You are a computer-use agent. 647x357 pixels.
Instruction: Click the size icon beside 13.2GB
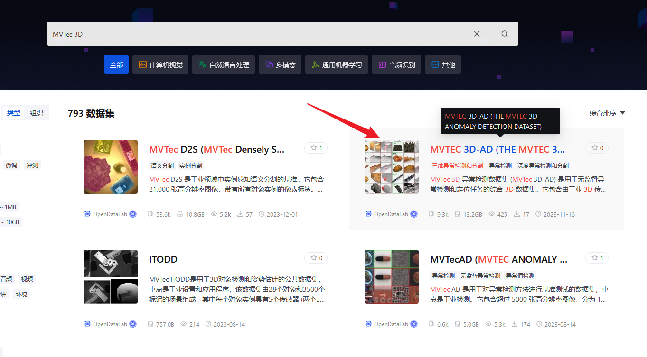(x=458, y=214)
